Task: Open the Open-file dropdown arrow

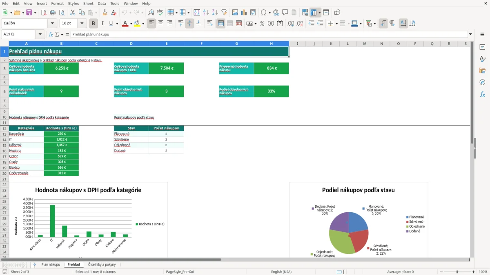Action: (22, 13)
